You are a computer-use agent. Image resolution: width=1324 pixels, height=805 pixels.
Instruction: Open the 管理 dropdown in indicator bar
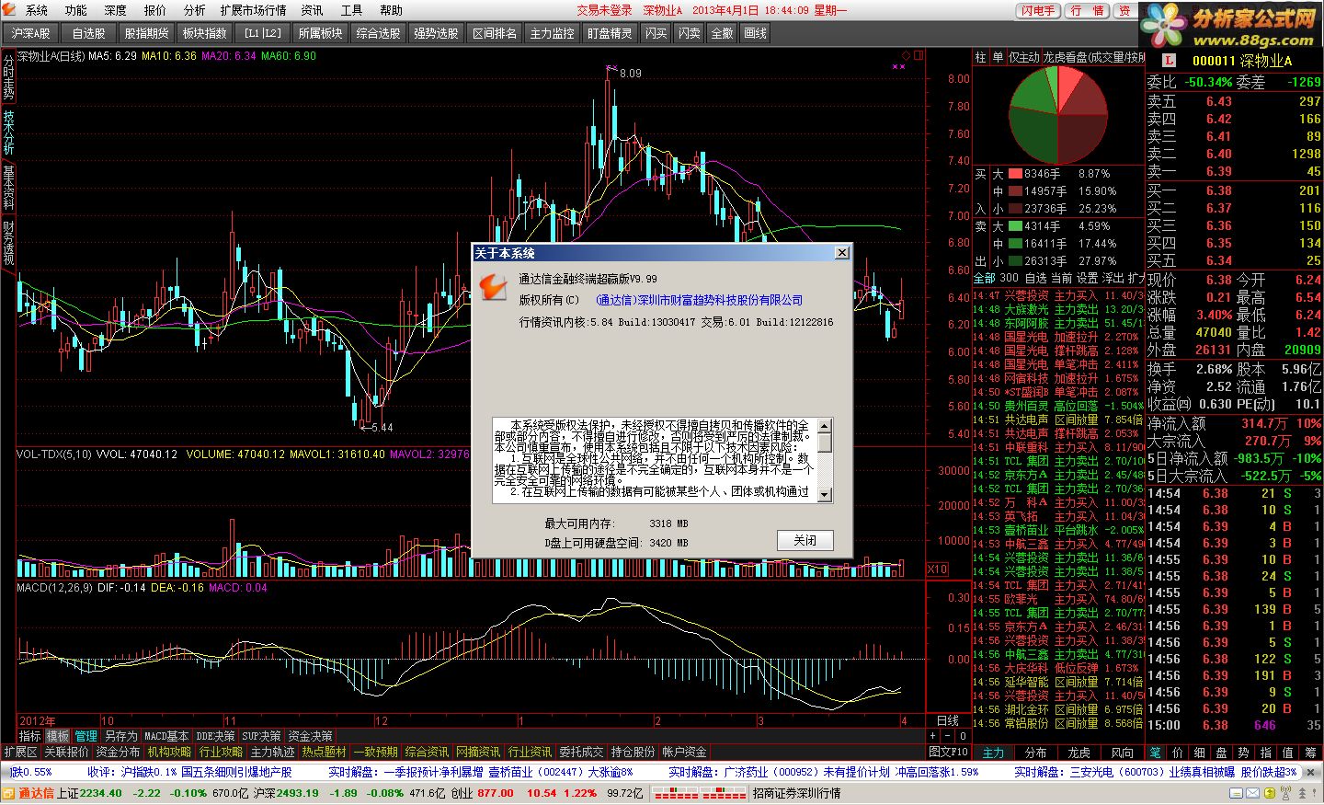86,736
